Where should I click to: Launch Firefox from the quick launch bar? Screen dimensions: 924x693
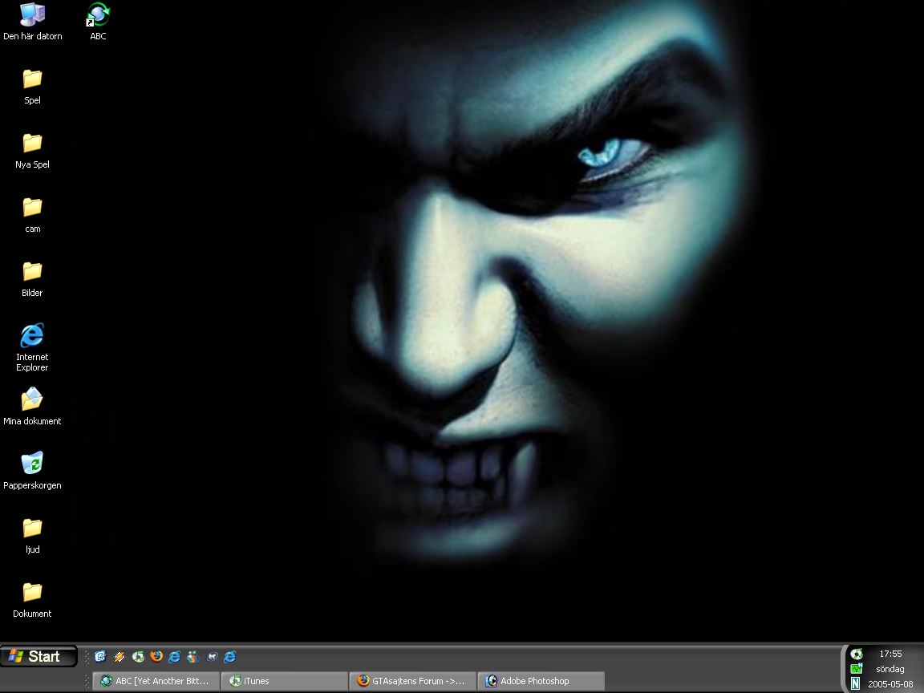pyautogui.click(x=156, y=656)
